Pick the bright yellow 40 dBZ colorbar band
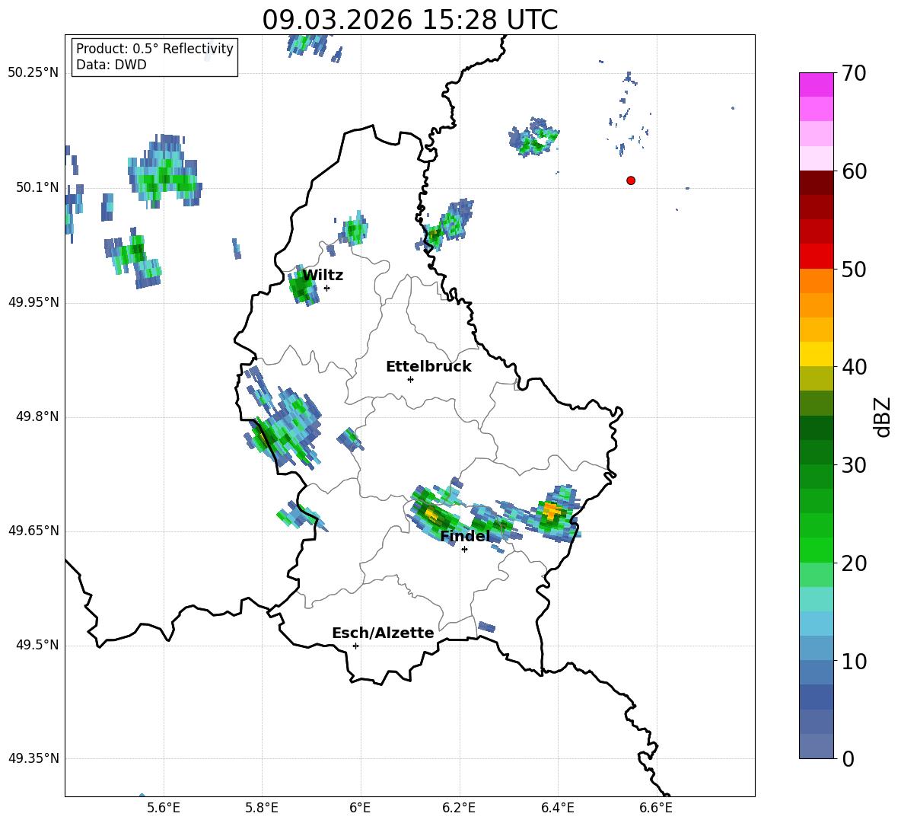Screen dimensions: 901x823 [817, 354]
